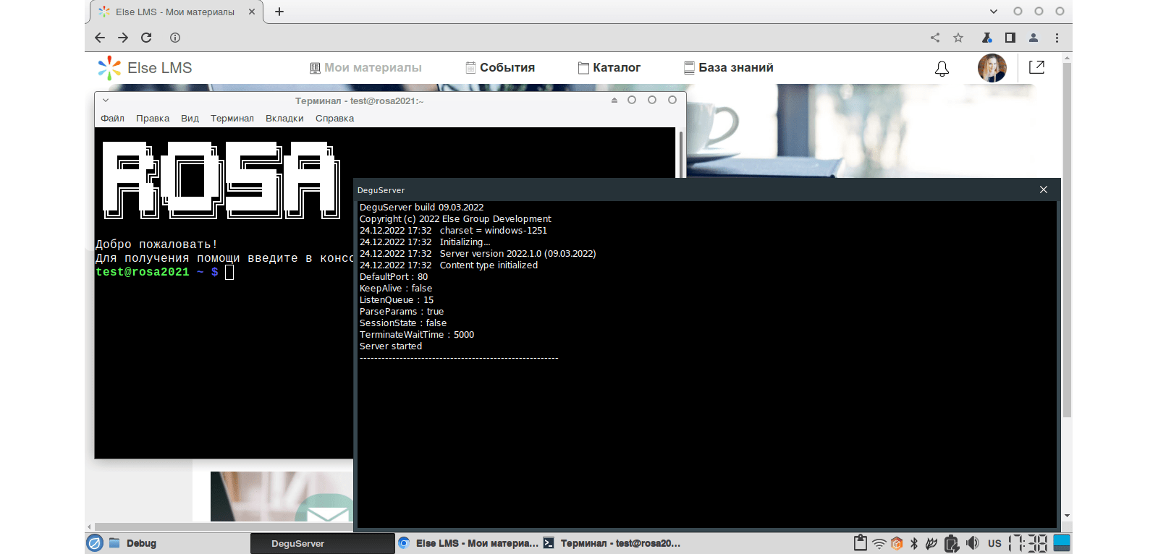Open Мои материалы section
1158x554 pixels.
pyautogui.click(x=365, y=68)
